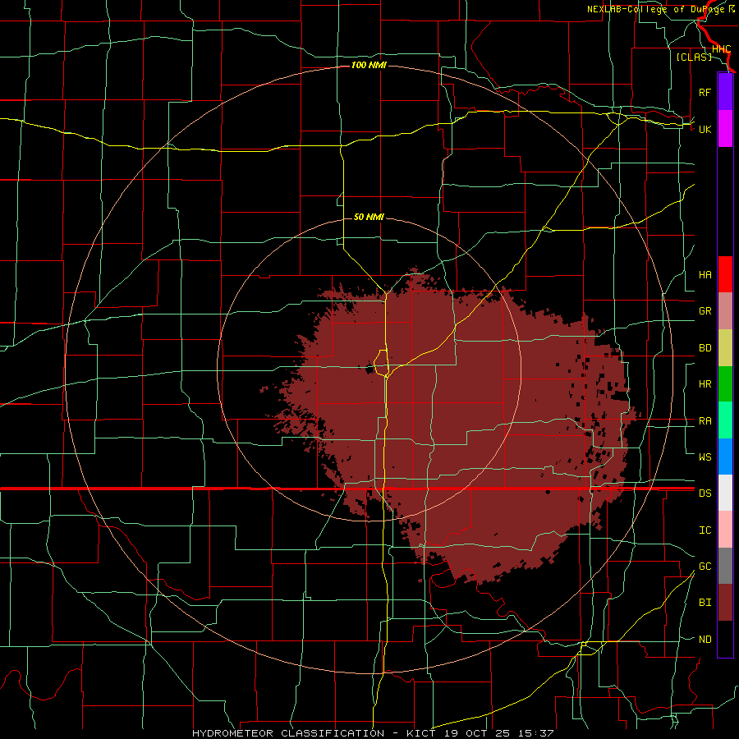Click the UK magenta legend color swatch
This screenshot has height=739, width=739.
[725, 129]
